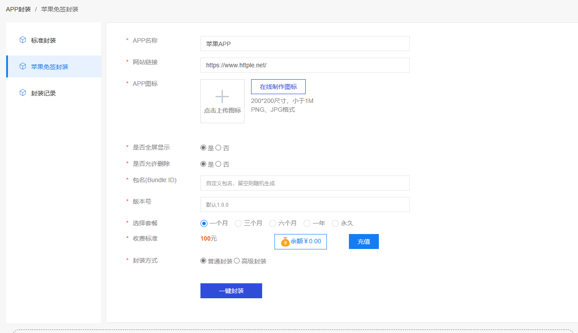Click the 收费标准 field label
The width and height of the screenshot is (578, 333).
pyautogui.click(x=145, y=238)
